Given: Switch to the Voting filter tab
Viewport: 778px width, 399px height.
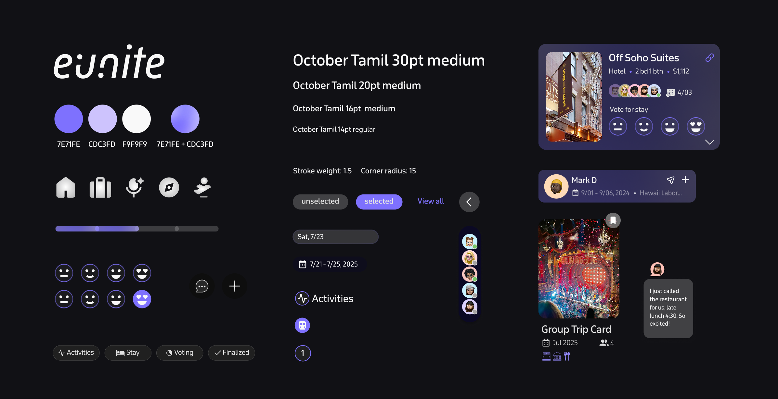Looking at the screenshot, I should click(x=180, y=353).
